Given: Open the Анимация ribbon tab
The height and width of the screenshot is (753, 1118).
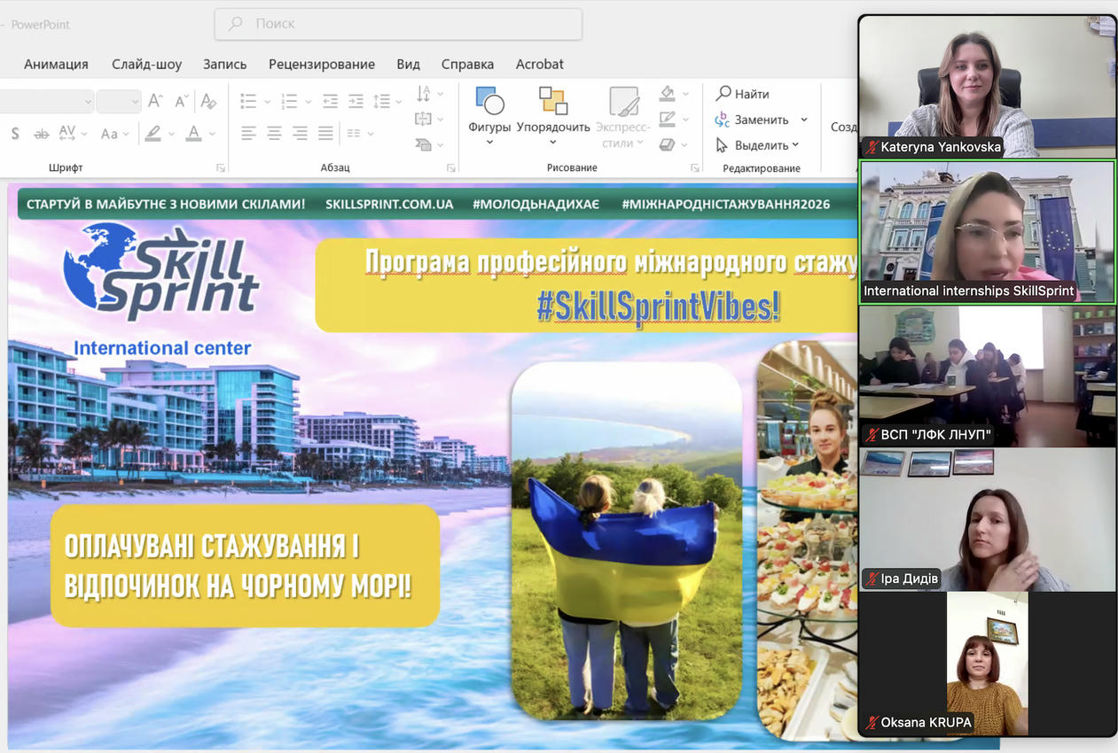Looking at the screenshot, I should 56,64.
